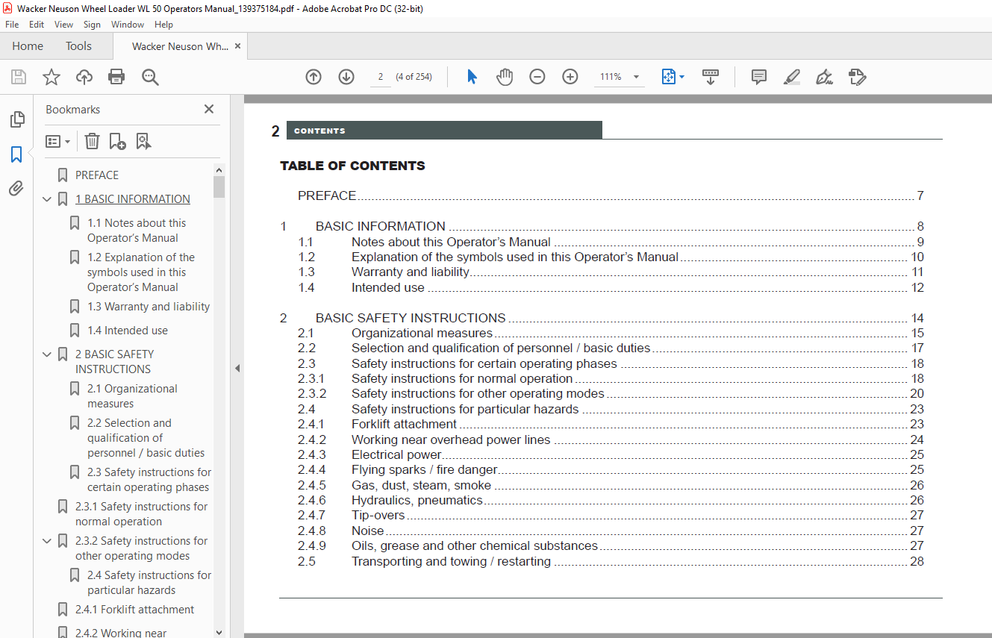Viewport: 992px width, 638px height.
Task: Select bookmark 2.3 Safety instructions for certain operating phases
Action: [149, 480]
